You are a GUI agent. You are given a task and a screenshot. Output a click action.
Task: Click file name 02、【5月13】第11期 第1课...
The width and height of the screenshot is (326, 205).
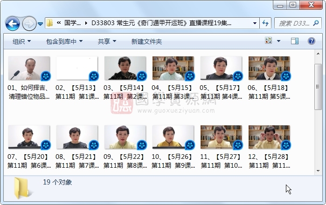77,92
